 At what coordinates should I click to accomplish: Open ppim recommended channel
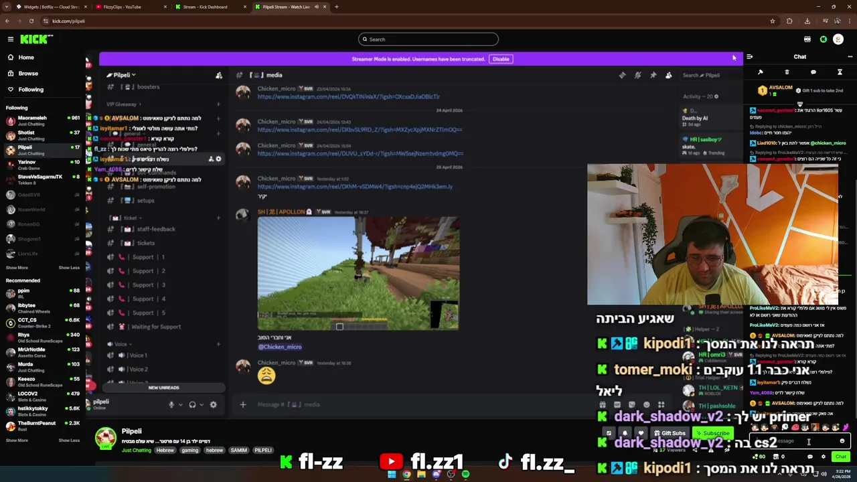coord(42,293)
